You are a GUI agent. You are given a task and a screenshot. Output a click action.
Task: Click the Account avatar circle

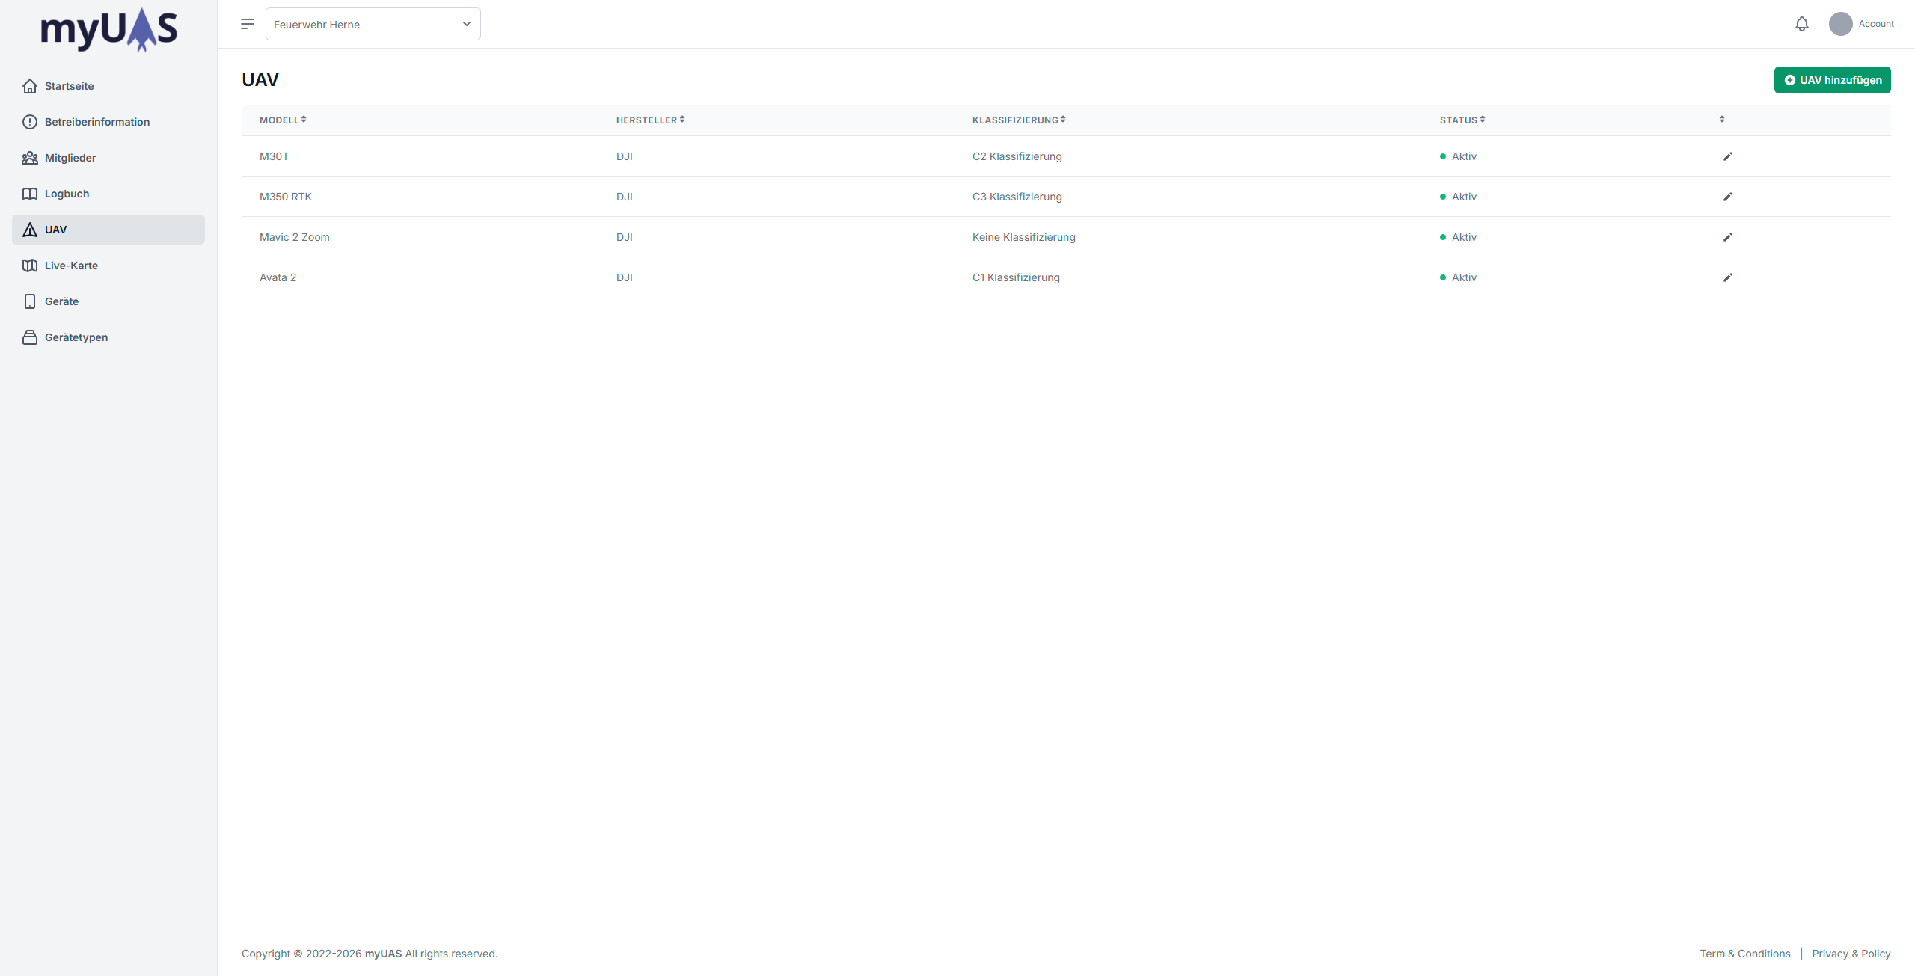[1840, 24]
